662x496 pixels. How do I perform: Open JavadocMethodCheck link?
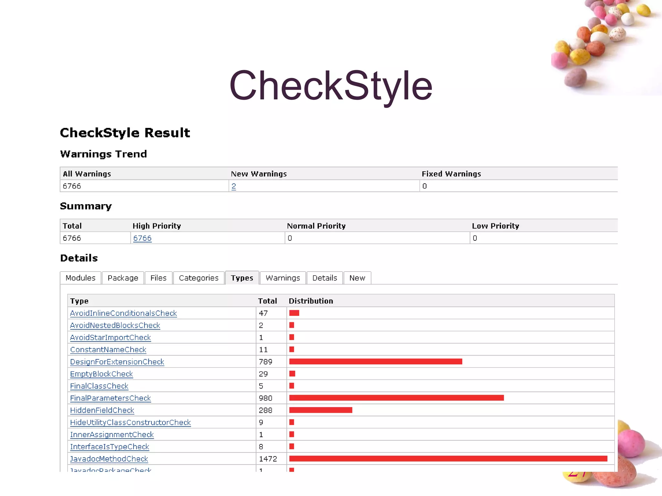(109, 459)
